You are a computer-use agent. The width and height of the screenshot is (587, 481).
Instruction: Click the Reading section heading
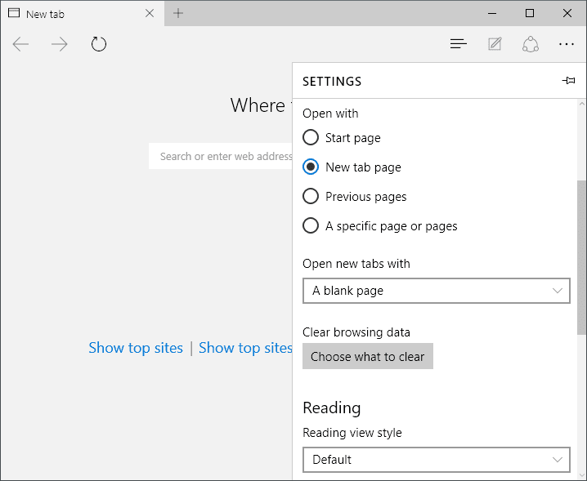[x=332, y=408]
